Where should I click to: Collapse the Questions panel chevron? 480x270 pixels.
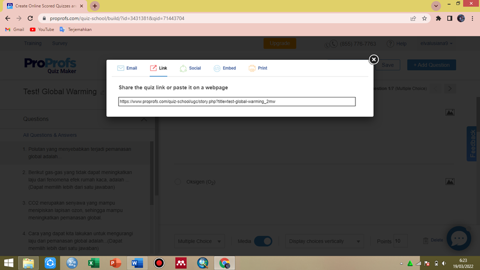click(144, 119)
